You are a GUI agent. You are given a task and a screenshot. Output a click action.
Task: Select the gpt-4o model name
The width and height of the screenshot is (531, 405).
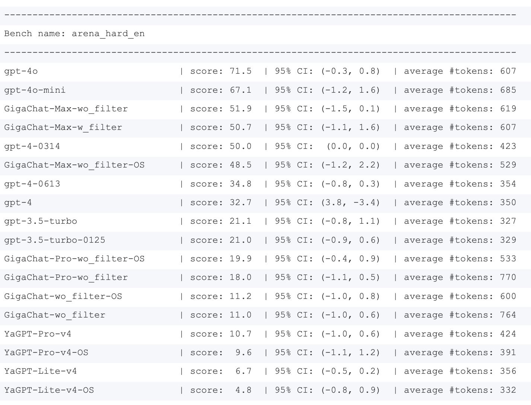coord(21,71)
